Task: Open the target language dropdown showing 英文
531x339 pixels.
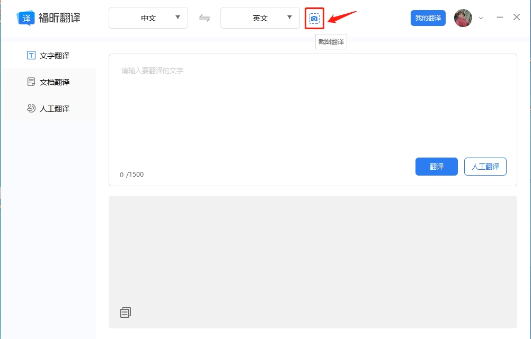Action: point(260,18)
